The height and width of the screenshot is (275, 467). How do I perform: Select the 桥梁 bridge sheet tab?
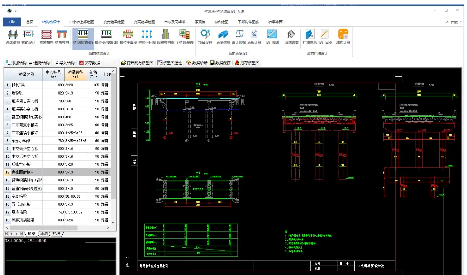click(x=31, y=234)
